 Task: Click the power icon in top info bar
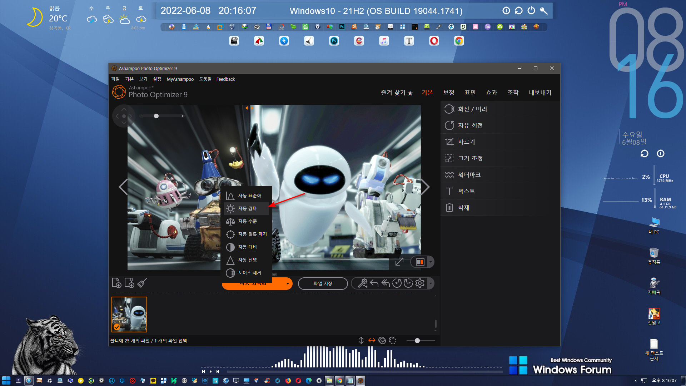click(x=531, y=11)
